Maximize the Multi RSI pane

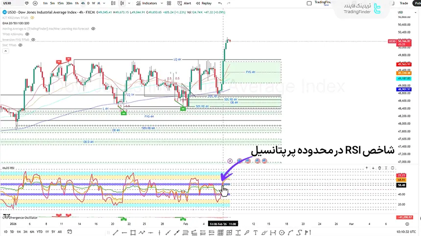tap(393, 168)
